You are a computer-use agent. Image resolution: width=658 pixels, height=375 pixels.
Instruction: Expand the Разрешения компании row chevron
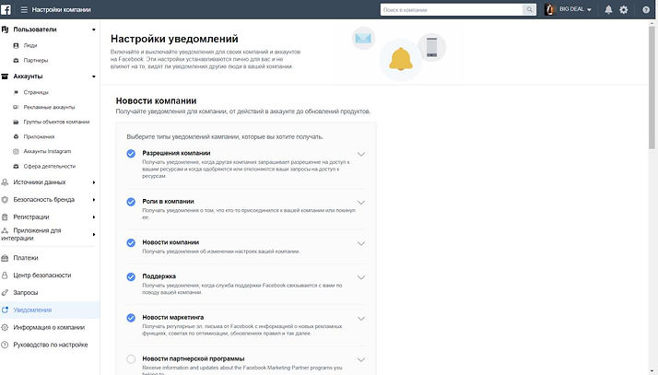pyautogui.click(x=361, y=154)
